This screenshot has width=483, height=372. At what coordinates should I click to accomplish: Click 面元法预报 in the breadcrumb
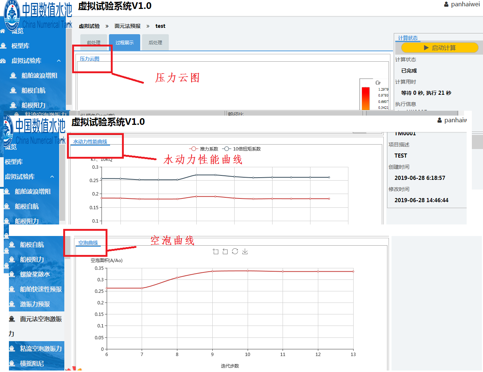click(x=128, y=26)
